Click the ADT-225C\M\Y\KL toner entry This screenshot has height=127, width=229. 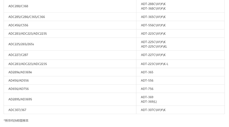154,46
